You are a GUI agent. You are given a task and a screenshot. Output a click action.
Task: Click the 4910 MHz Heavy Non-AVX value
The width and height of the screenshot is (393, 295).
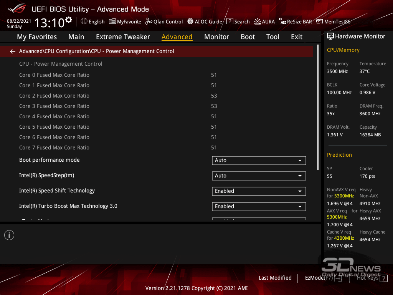pos(370,204)
